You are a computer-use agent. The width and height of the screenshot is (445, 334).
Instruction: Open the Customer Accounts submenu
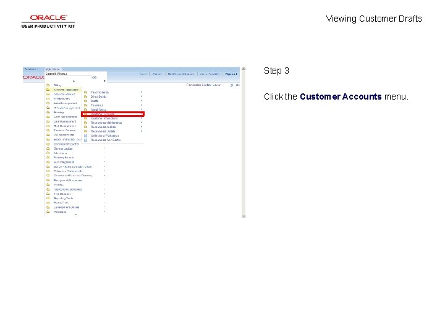point(112,114)
